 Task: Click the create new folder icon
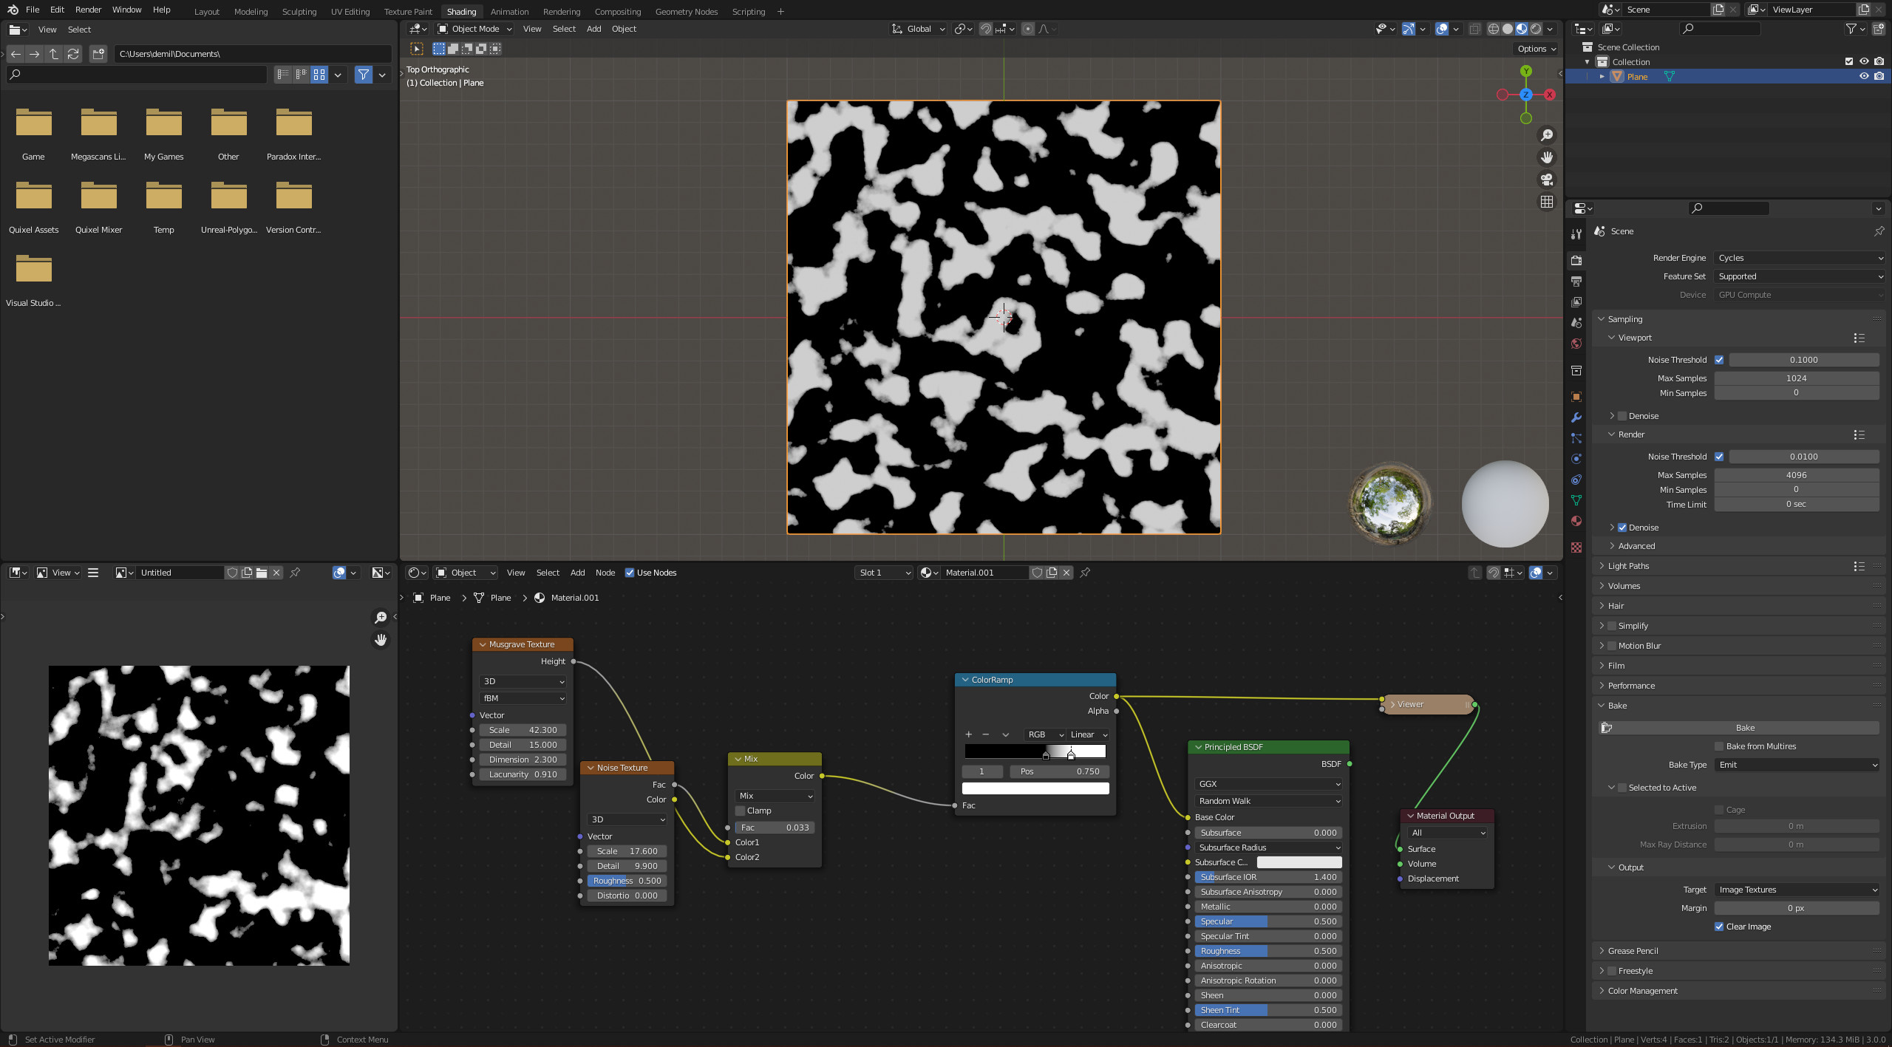[98, 54]
